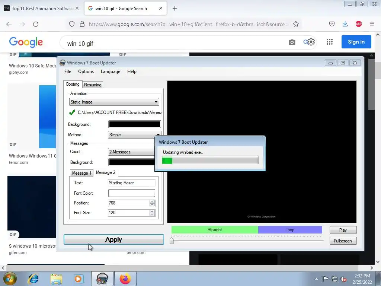Open the Adblock Plus extension icon

pyautogui.click(x=358, y=24)
